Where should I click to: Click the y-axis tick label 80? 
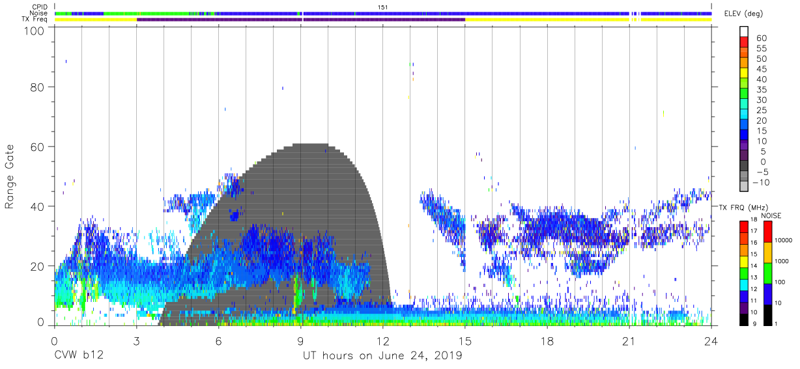point(38,87)
